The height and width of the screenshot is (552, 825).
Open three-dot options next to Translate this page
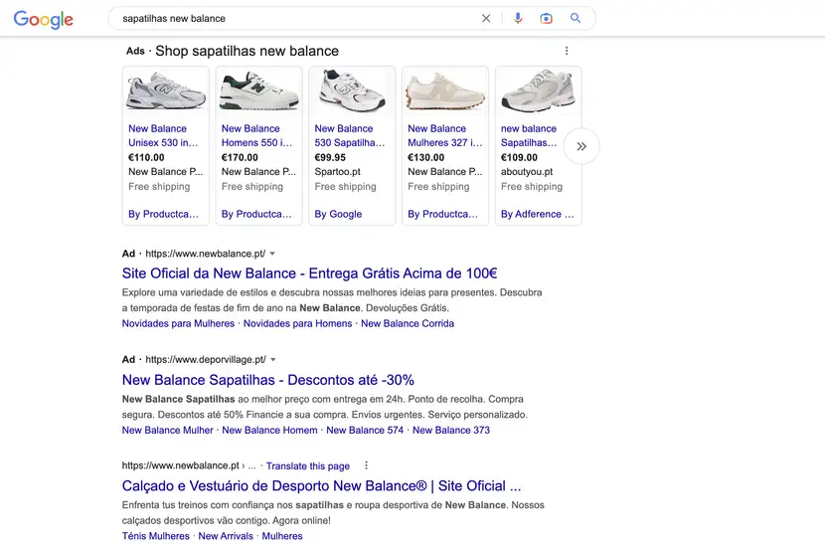tap(366, 465)
